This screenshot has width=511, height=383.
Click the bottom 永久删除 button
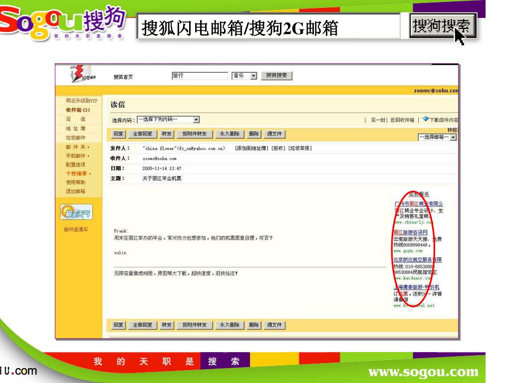click(x=230, y=325)
